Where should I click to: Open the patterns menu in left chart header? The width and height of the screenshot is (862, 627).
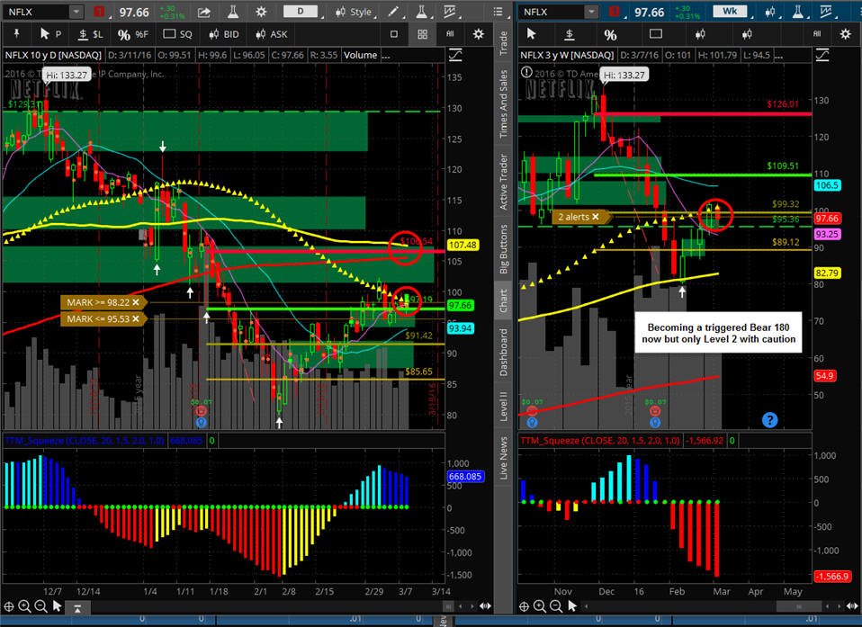(450, 12)
